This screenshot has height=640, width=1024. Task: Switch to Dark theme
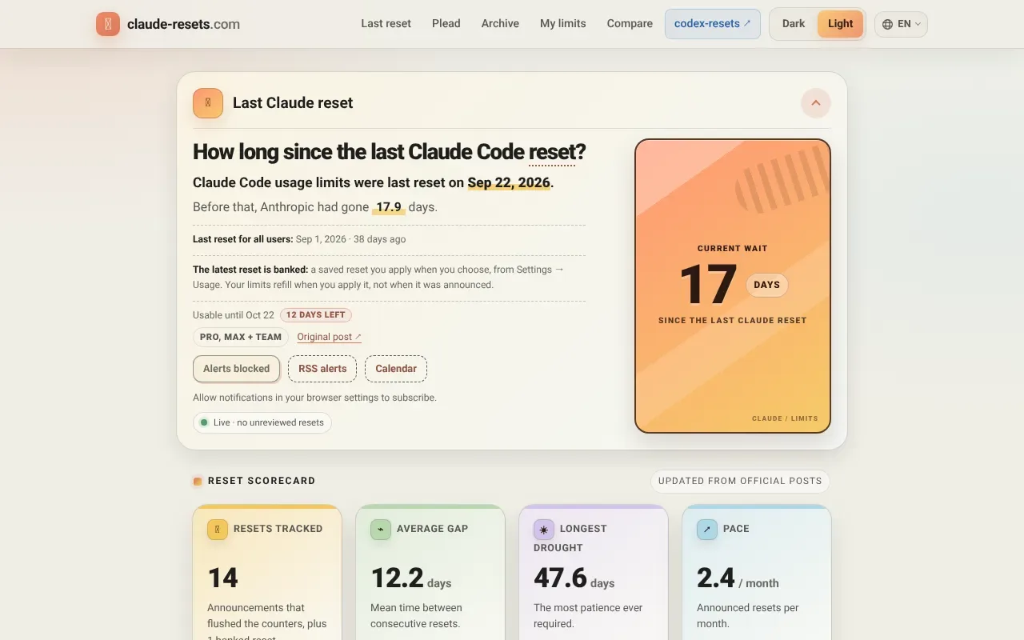click(x=794, y=24)
